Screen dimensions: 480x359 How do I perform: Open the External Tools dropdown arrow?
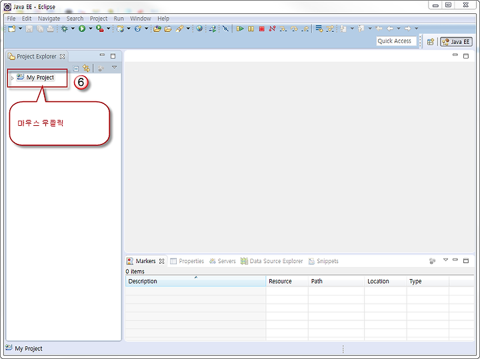(109, 29)
